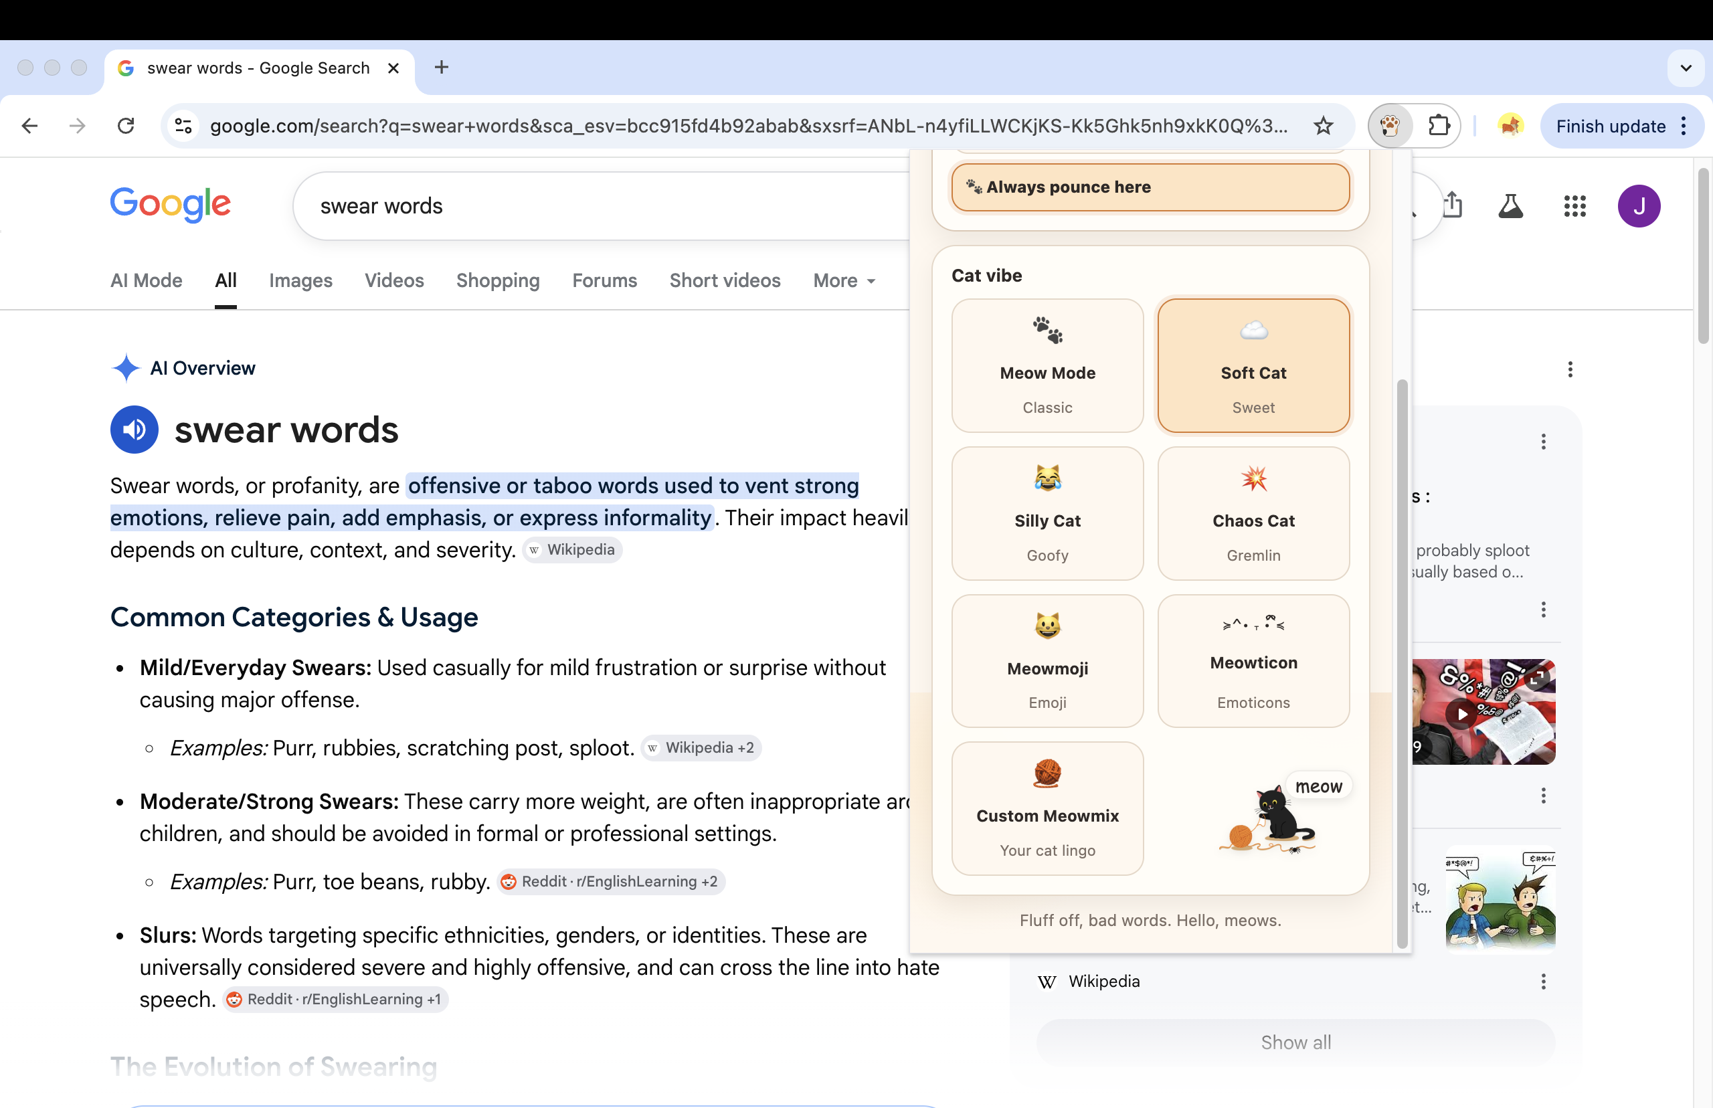The height and width of the screenshot is (1108, 1713).
Task: Click the extension popup scrollbar
Action: pos(1401,663)
